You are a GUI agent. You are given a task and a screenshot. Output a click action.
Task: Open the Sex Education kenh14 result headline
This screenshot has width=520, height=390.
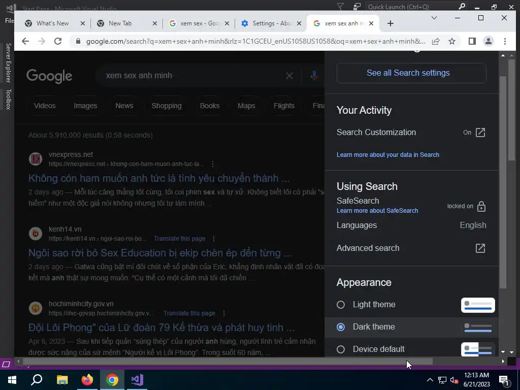(x=160, y=253)
